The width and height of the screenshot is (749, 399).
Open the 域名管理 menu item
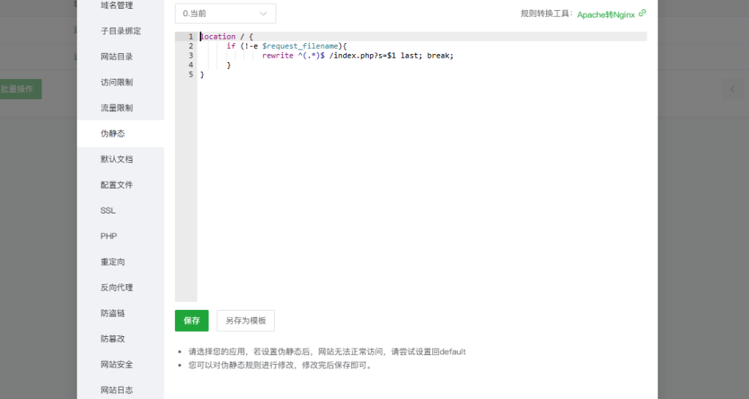pos(116,5)
